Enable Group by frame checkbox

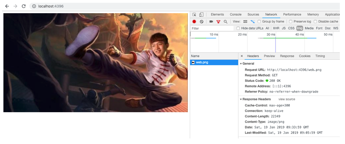pos(259,21)
